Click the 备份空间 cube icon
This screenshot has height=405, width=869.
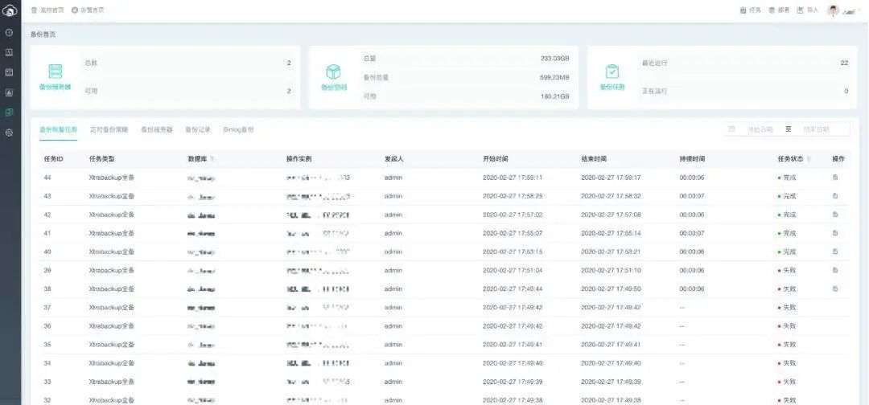pyautogui.click(x=333, y=71)
